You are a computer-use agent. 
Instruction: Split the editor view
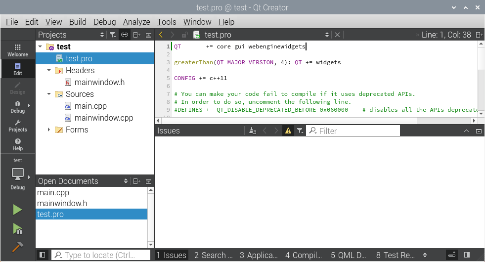tap(479, 35)
